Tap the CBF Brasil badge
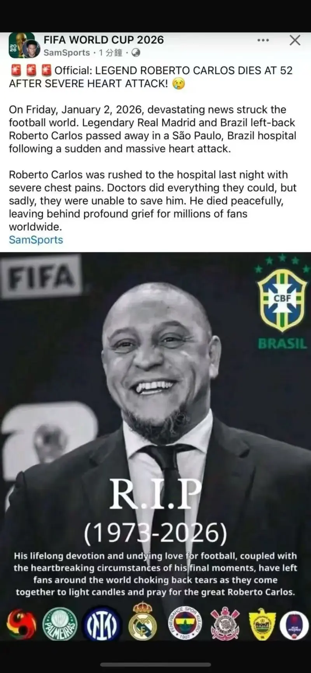This screenshot has width=311, height=673. tap(283, 302)
